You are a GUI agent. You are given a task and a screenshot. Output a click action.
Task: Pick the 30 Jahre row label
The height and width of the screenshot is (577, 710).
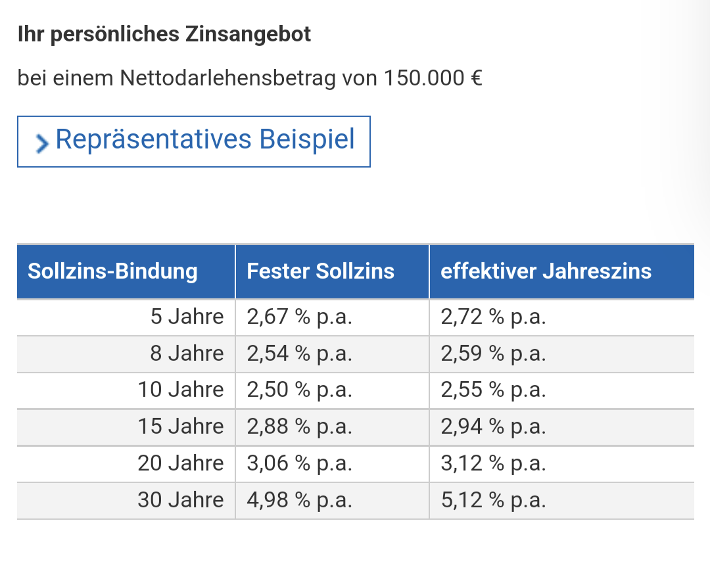click(181, 501)
